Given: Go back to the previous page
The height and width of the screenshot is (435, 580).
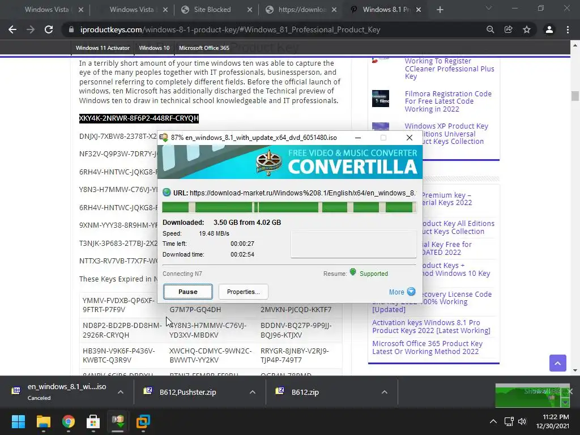Looking at the screenshot, I should tap(12, 29).
